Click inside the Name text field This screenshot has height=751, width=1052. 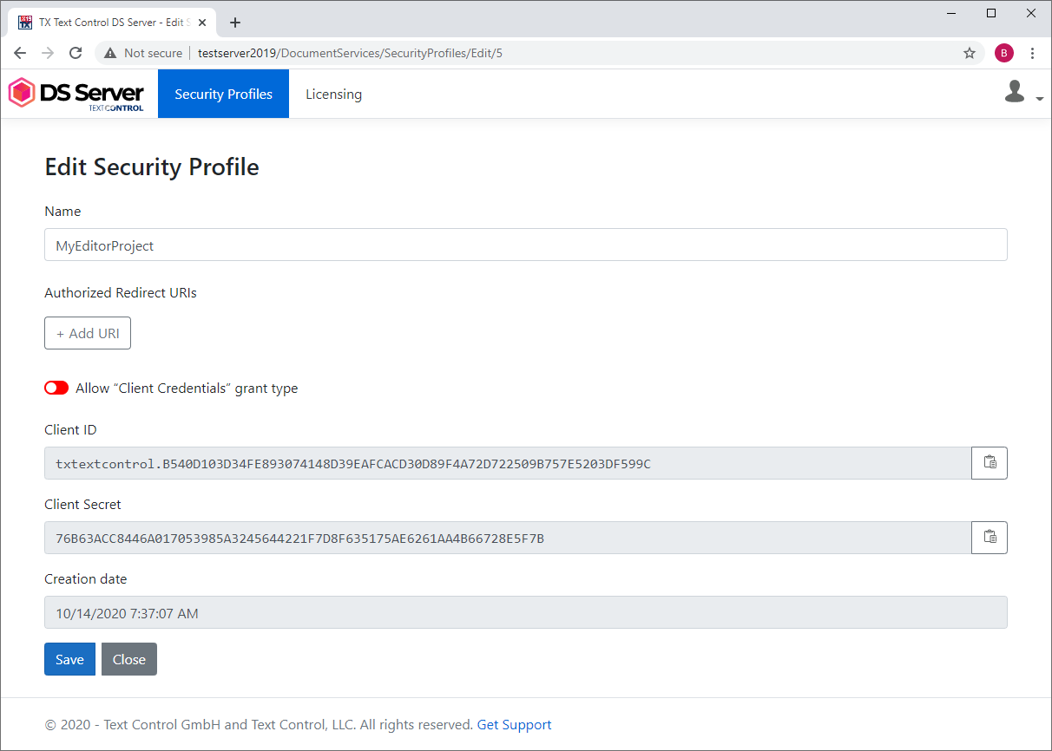coord(347,245)
